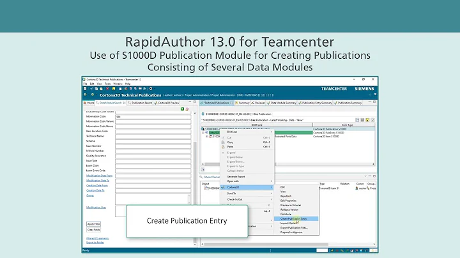Click the Creation Date To link

click(x=95, y=190)
